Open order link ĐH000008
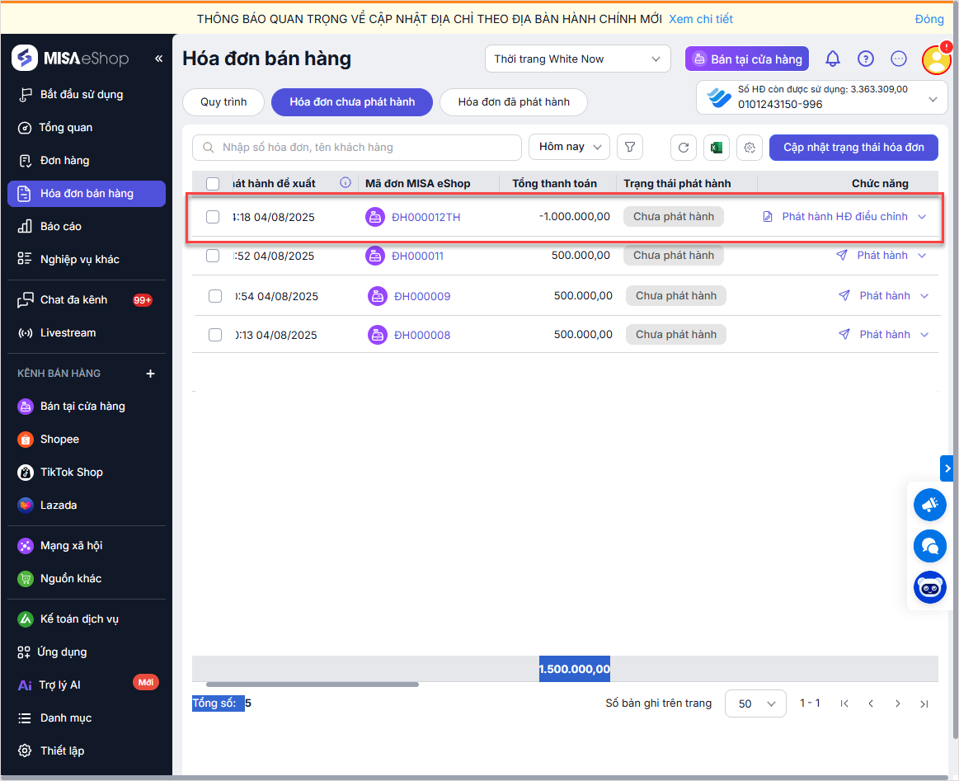Screen dimensions: 959x781 (x=422, y=335)
